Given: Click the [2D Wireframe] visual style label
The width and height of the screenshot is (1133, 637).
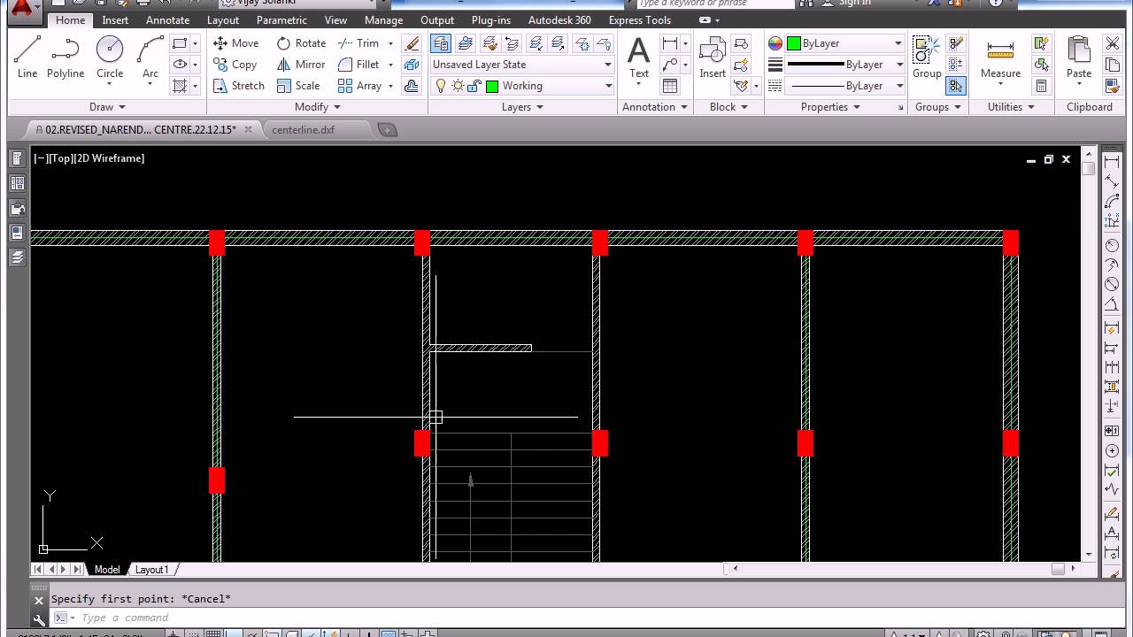Looking at the screenshot, I should (x=109, y=158).
